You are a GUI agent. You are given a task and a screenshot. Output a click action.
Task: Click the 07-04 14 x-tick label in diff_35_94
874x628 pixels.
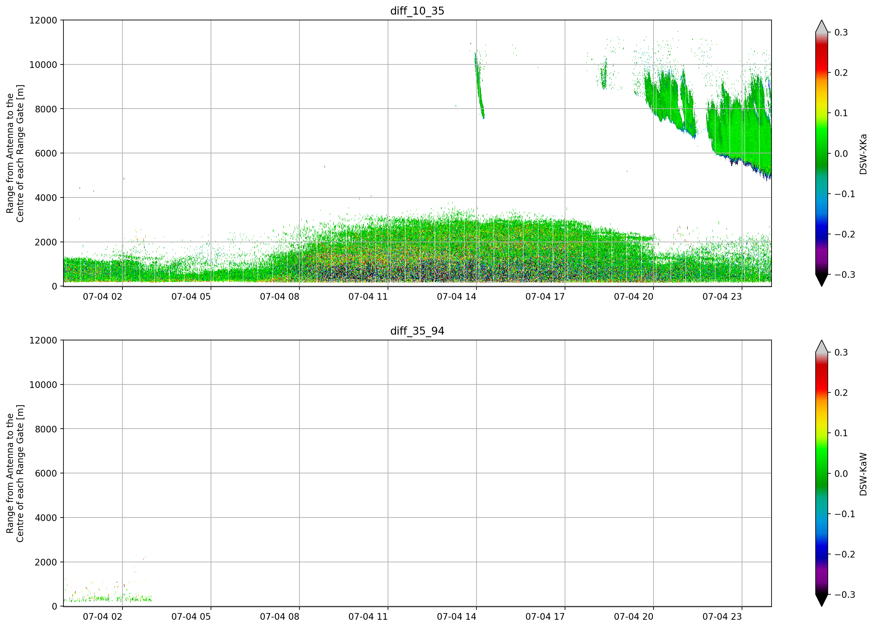[457, 617]
